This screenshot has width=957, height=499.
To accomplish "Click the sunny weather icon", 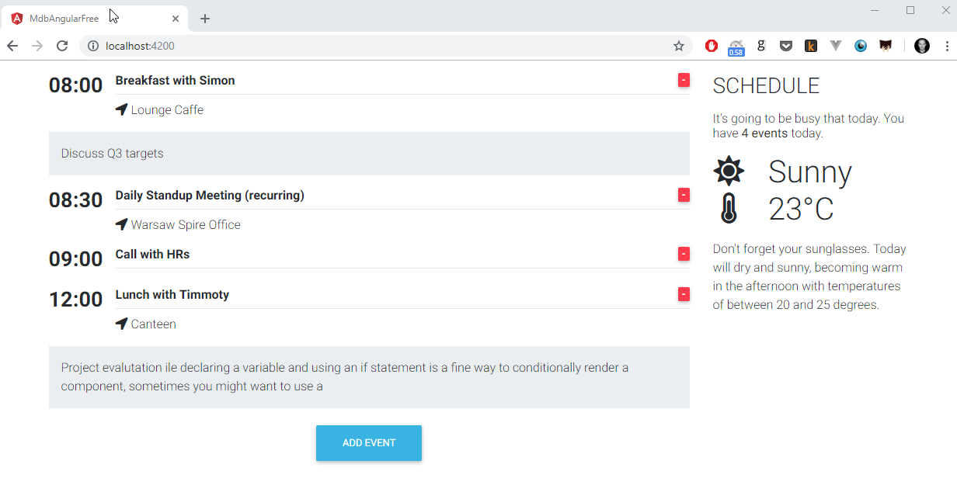I will pos(729,171).
